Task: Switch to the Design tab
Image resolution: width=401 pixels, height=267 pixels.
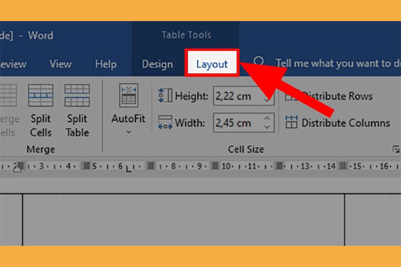Action: [x=157, y=64]
